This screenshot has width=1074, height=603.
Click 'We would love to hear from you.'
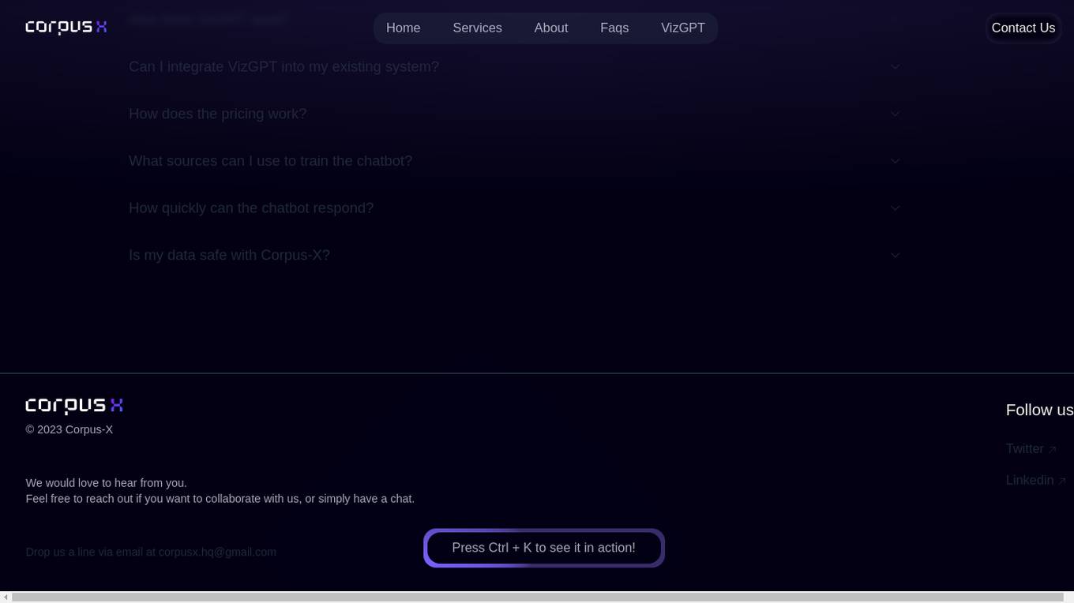106,483
